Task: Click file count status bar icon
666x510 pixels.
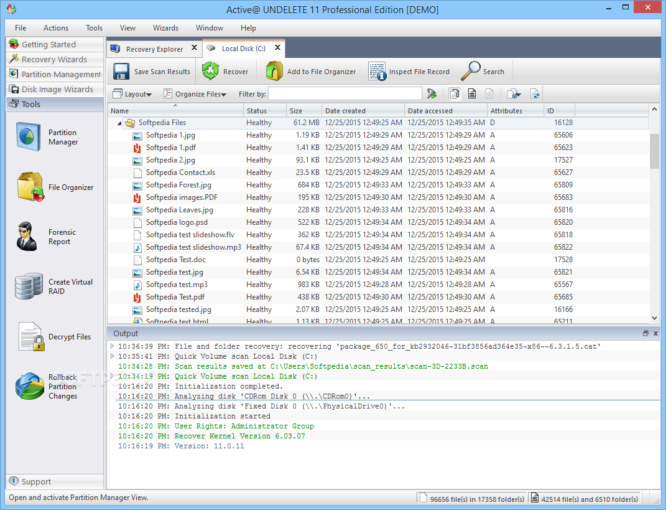Action: [422, 498]
